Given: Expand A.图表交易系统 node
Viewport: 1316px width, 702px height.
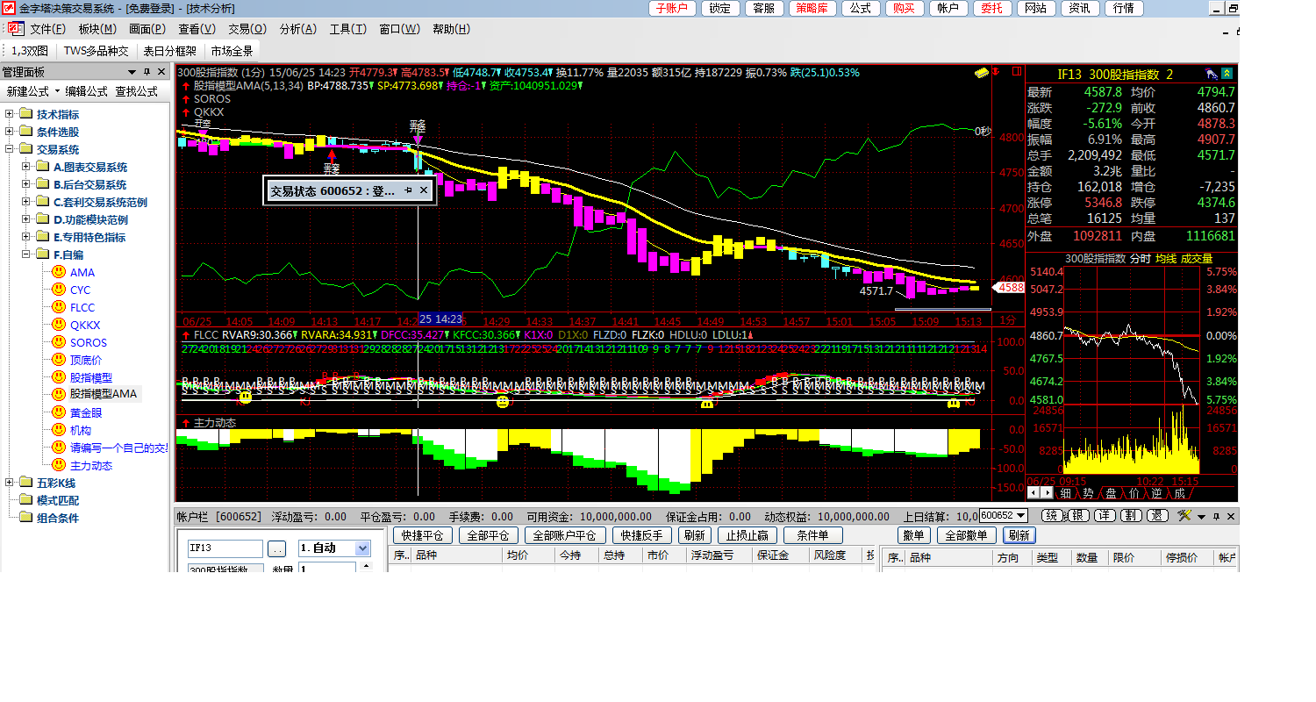Looking at the screenshot, I should pos(26,167).
